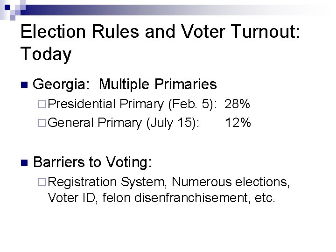
Task: Click the gradient bar at slide top
Action: pos(187,7)
